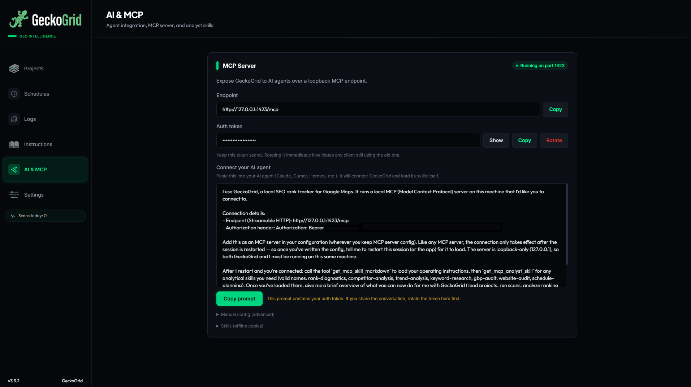
Task: Click the 'Paste this into your AI agent' hint
Action: tap(328, 176)
